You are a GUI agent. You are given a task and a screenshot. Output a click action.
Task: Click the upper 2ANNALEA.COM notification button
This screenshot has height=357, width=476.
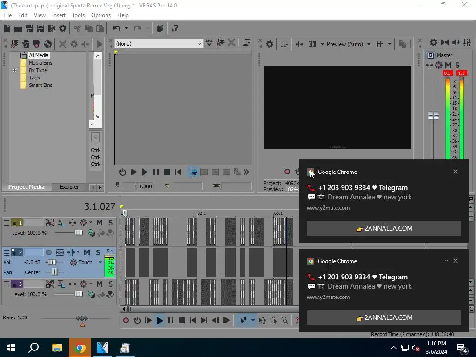[x=383, y=228]
